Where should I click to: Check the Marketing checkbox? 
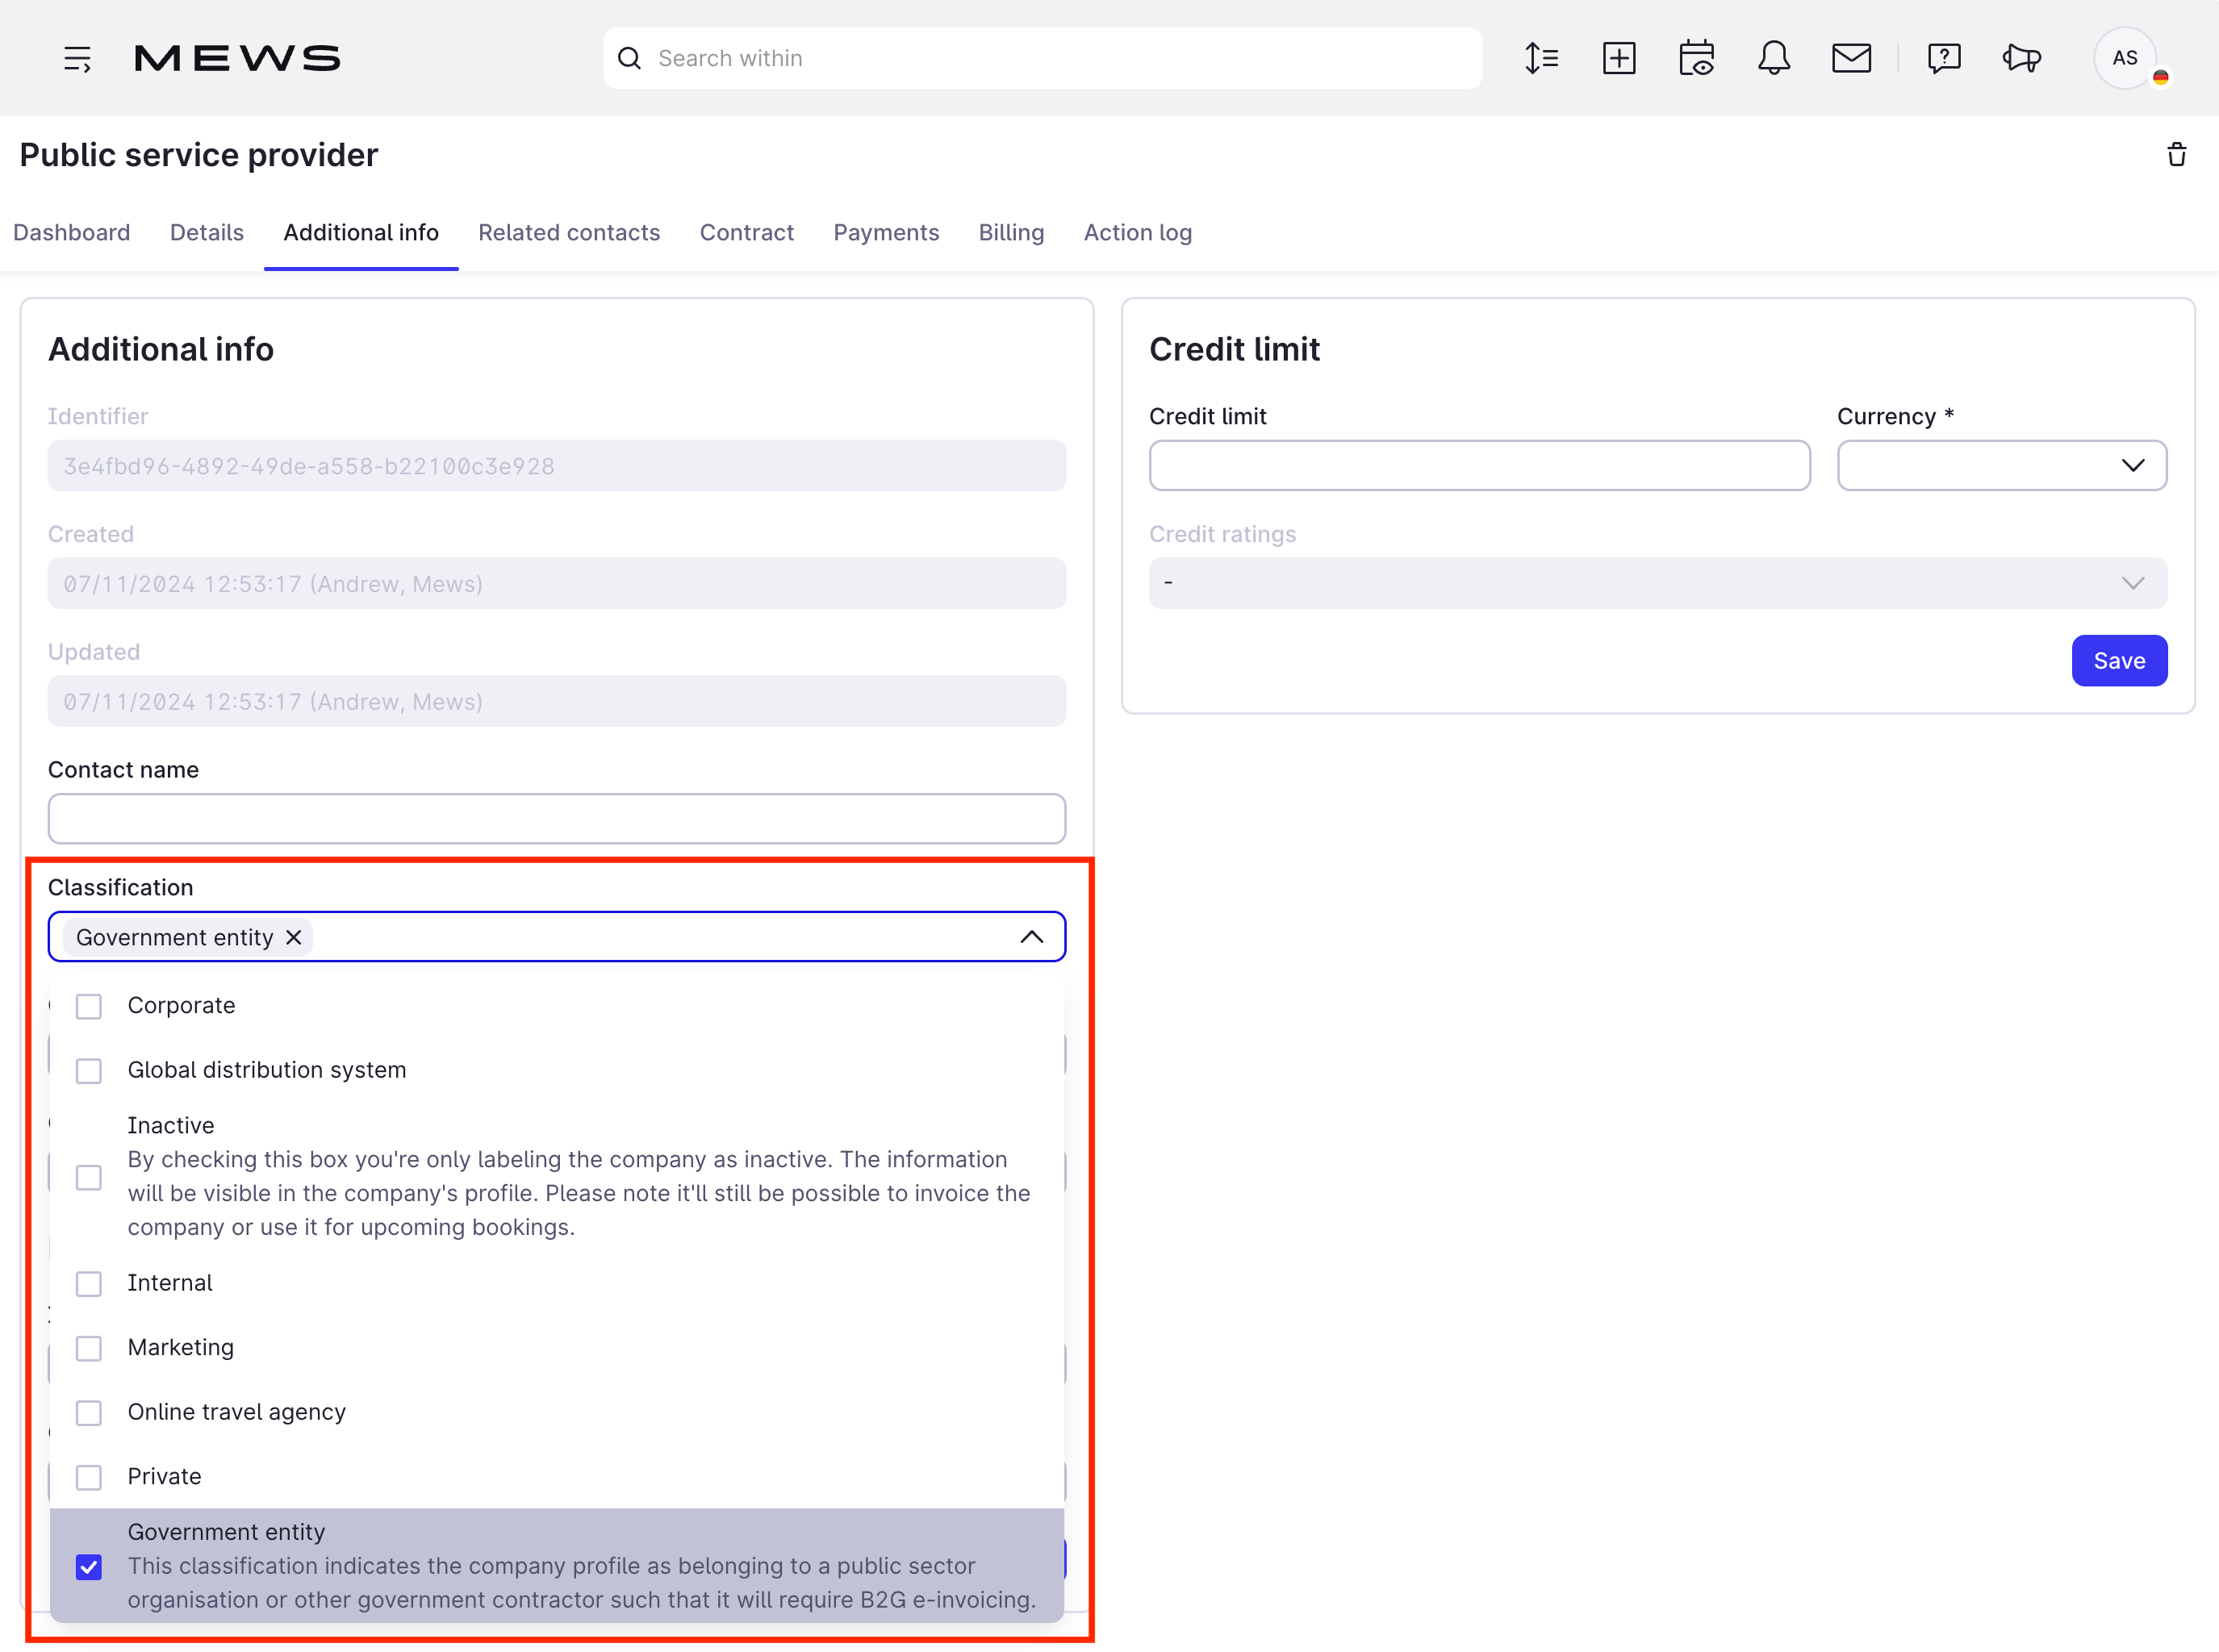pos(89,1348)
